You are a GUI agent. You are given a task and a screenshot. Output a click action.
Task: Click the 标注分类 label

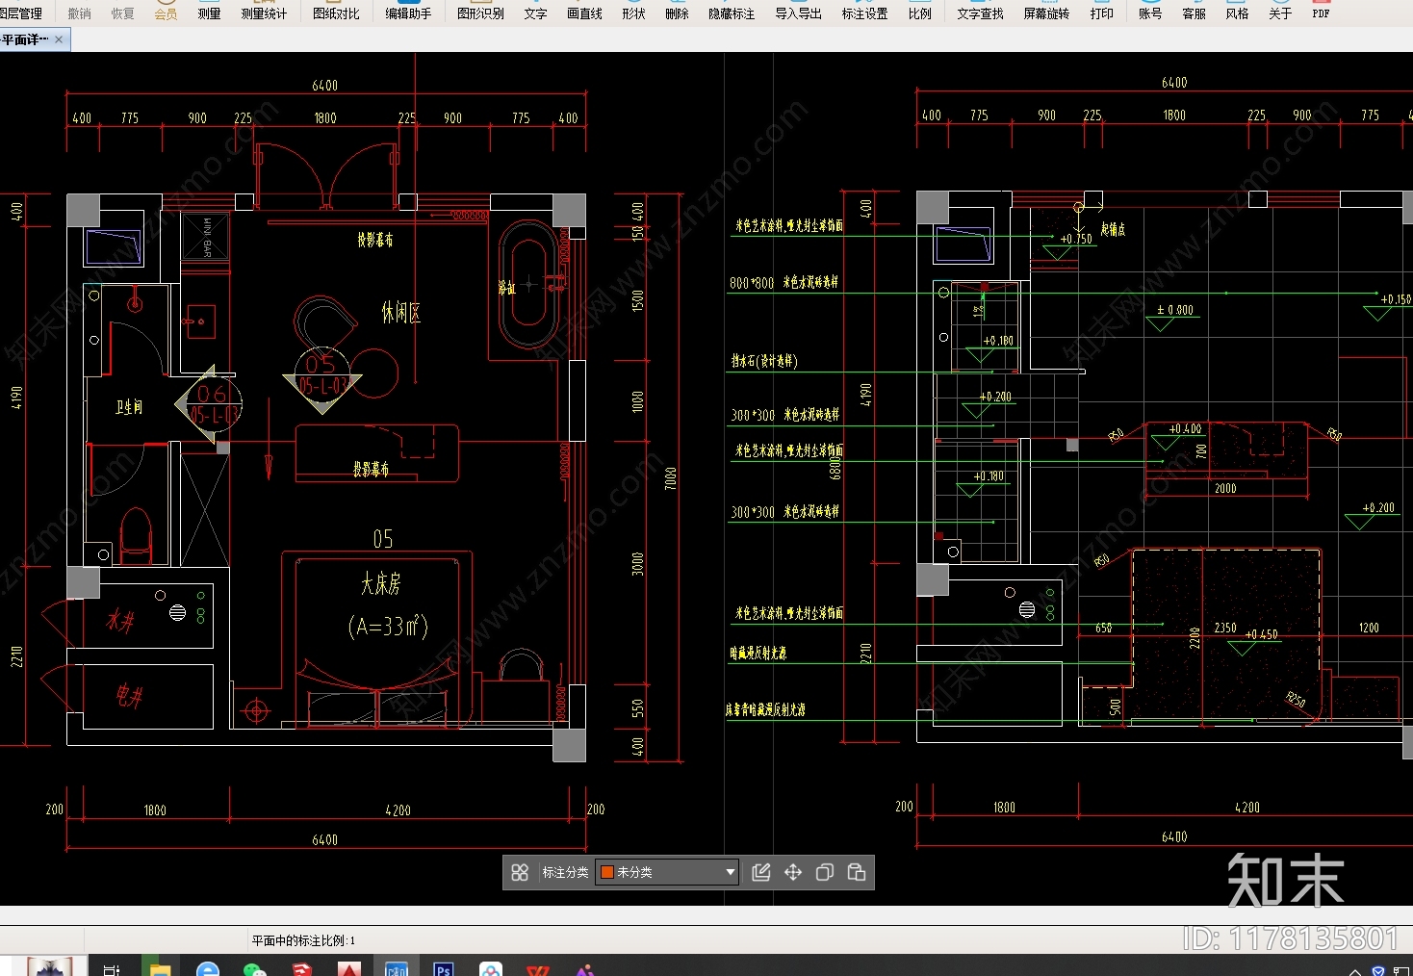[x=565, y=872]
